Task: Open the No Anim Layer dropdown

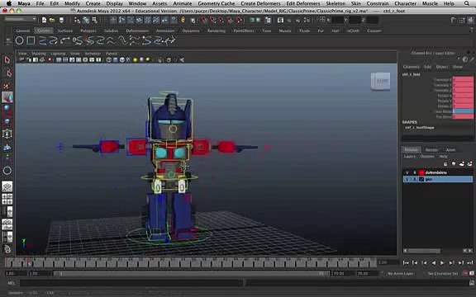Action: coord(401,274)
